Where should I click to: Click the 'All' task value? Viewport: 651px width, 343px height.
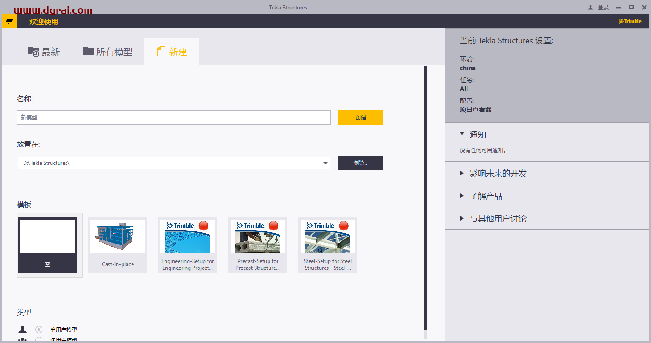[464, 89]
